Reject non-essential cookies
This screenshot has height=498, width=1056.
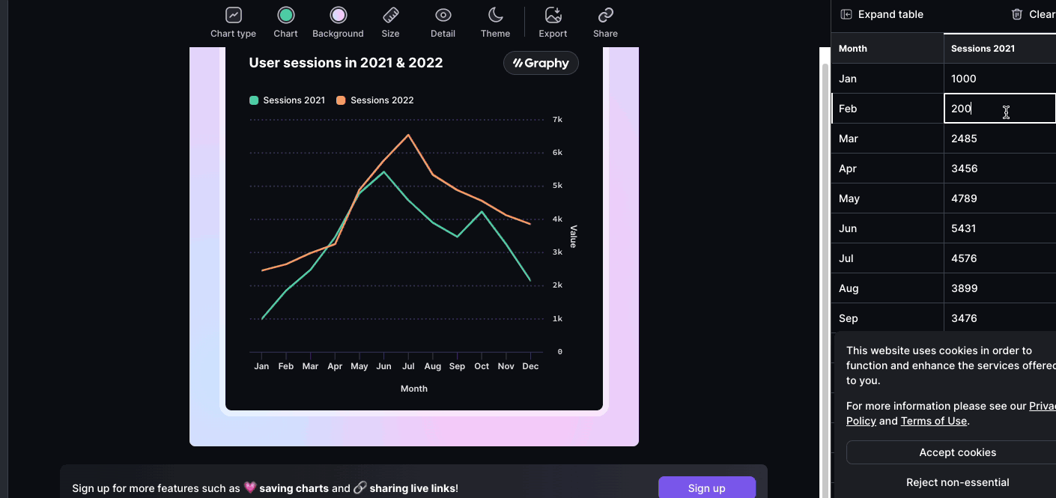click(958, 482)
